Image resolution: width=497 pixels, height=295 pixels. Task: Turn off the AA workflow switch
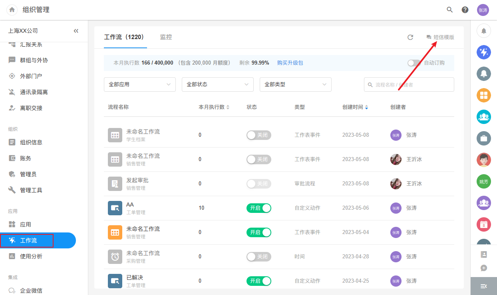tap(259, 208)
